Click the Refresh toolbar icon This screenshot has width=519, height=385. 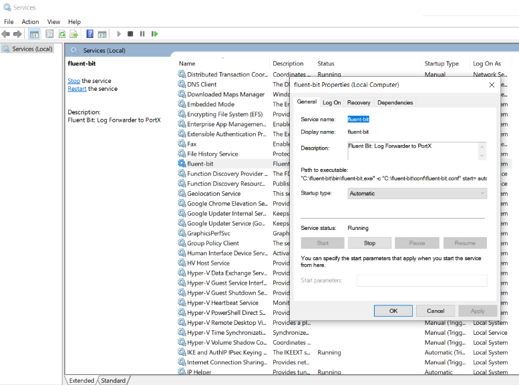coord(62,34)
